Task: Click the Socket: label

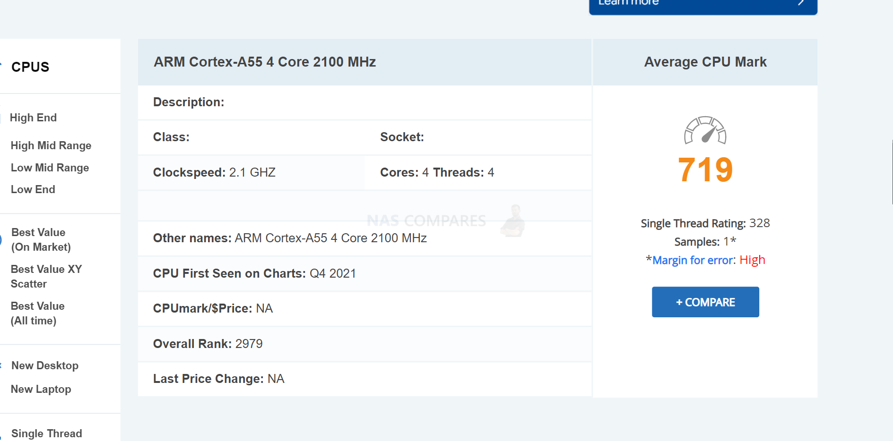Action: coord(402,137)
